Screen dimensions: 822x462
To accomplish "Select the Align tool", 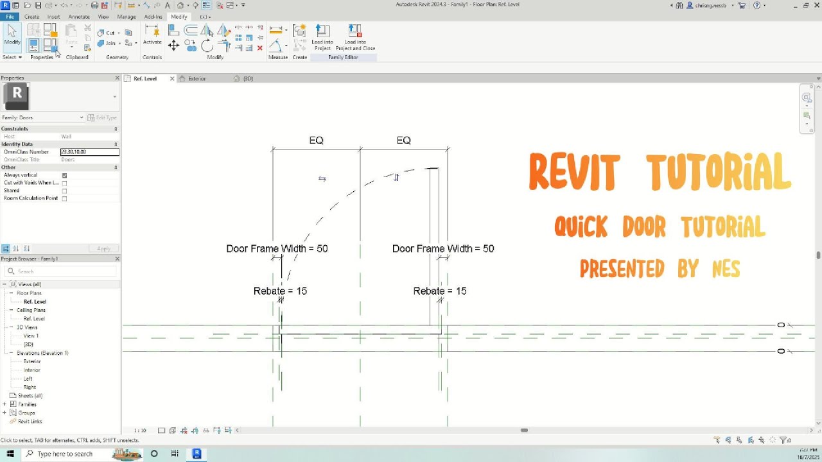I will pos(173,30).
